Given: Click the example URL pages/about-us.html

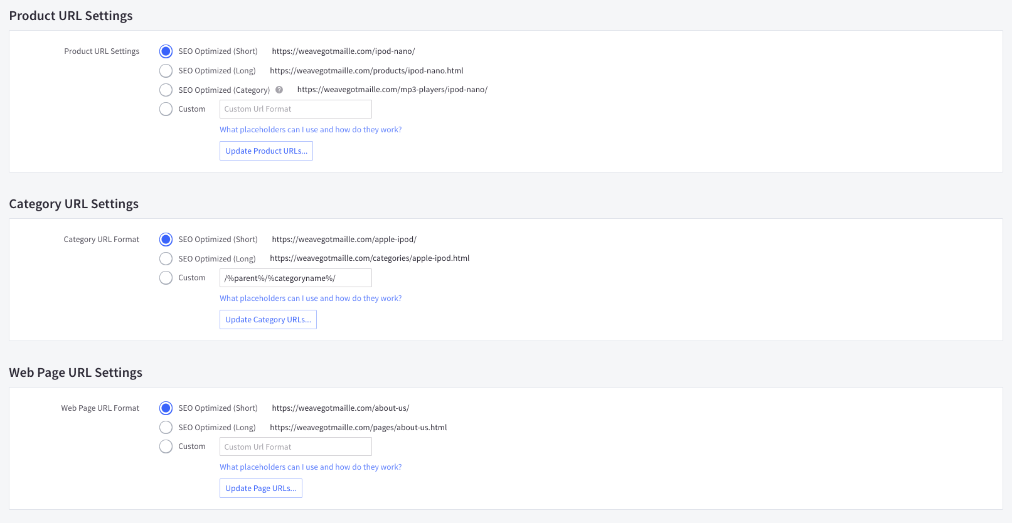Looking at the screenshot, I should coord(358,428).
